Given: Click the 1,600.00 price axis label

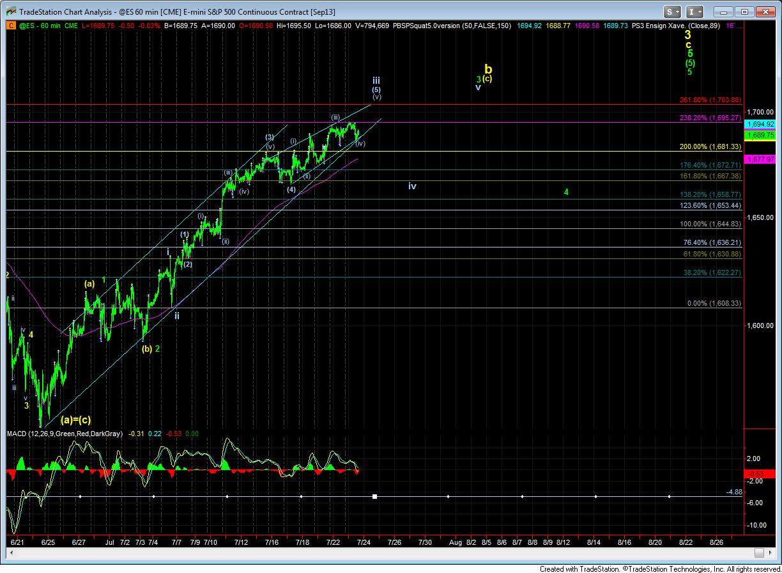Looking at the screenshot, I should 761,326.
